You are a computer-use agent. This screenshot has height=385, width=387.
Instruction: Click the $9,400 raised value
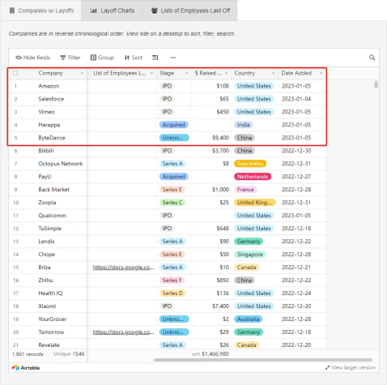click(220, 138)
